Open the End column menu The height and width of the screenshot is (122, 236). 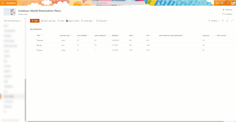pyautogui.click(x=149, y=35)
